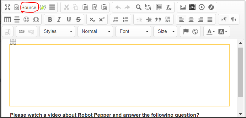The height and width of the screenshot is (118, 246).
Task: Apply block quote formatting
Action: (158, 19)
